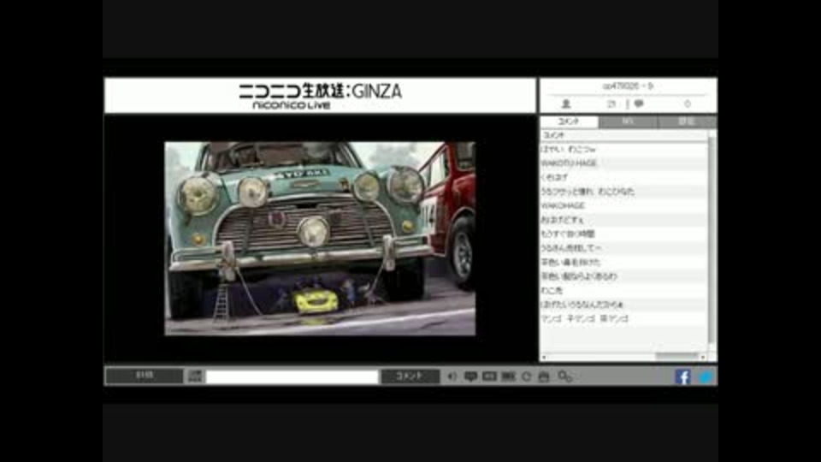Select the last comment ending 'マンゴ'
The height and width of the screenshot is (462, 821).
[x=623, y=318]
